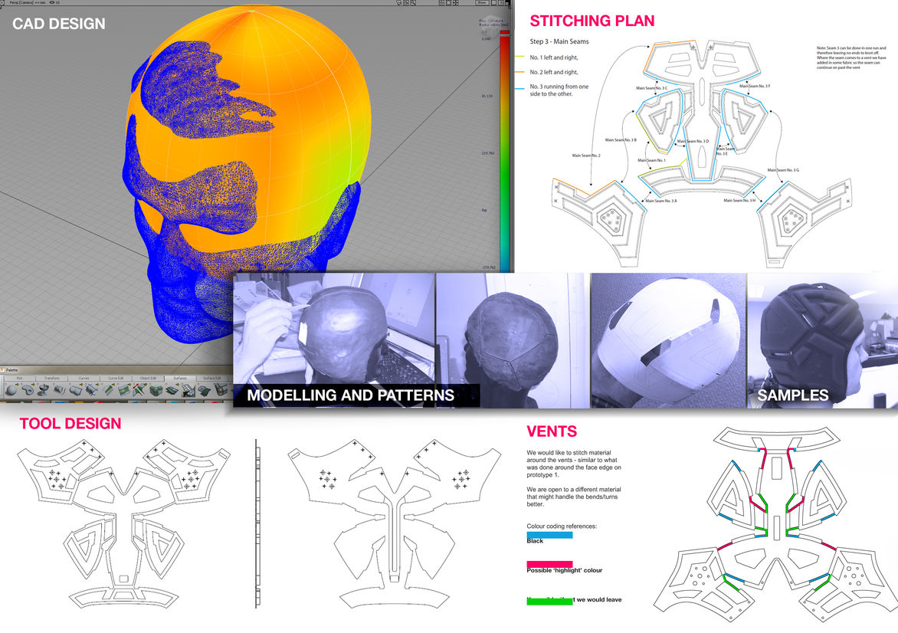Image resolution: width=898 pixels, height=633 pixels.
Task: Switch to the Transform palette tab
Action: (x=51, y=379)
